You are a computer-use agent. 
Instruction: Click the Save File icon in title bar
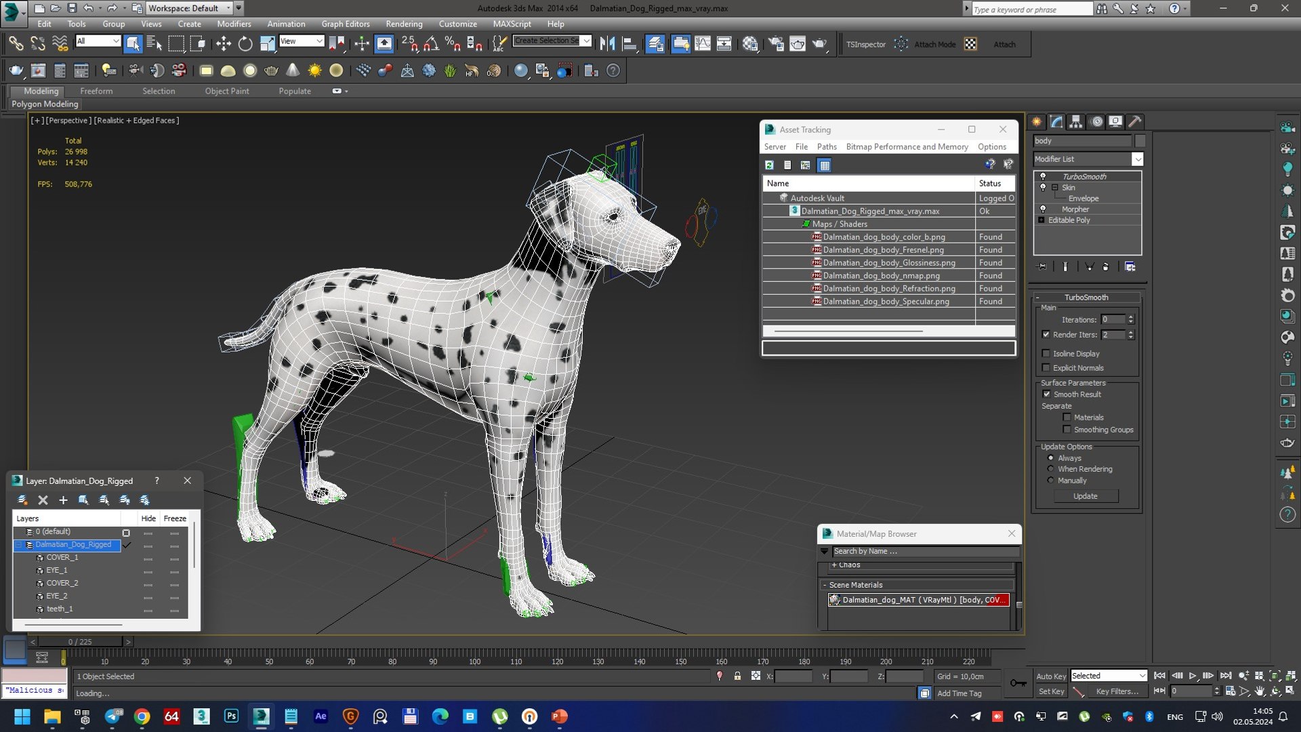click(72, 8)
